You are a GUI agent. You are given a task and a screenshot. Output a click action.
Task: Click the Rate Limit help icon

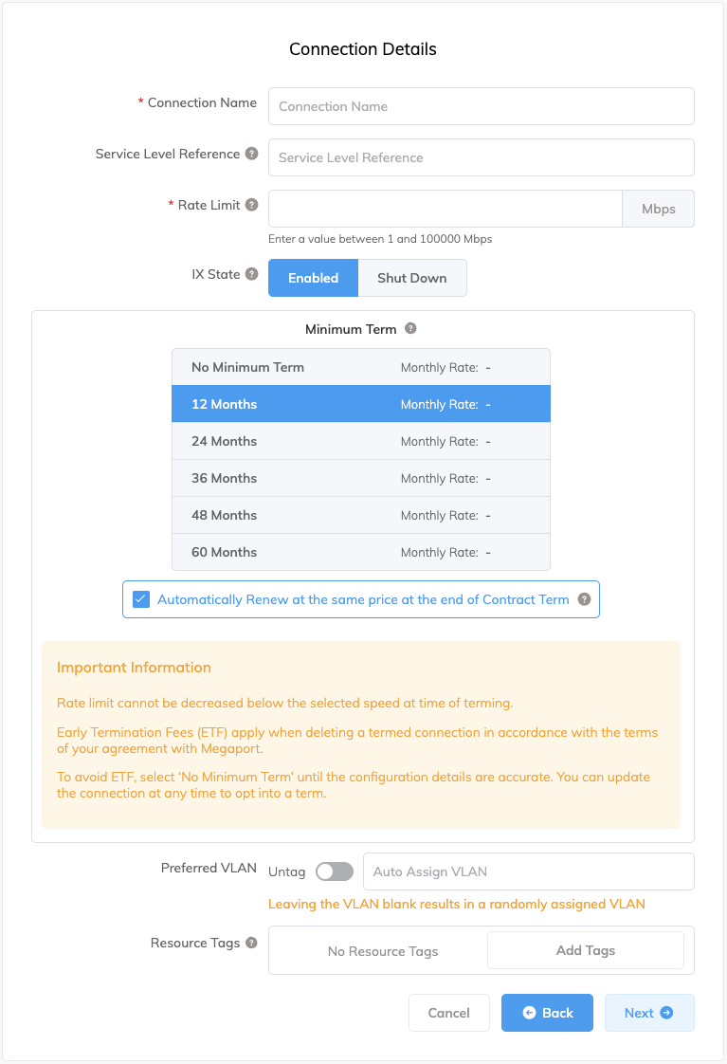click(251, 204)
